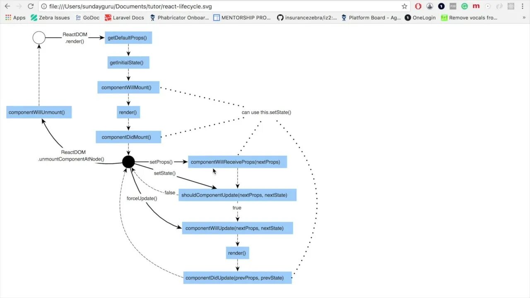Click the red m extension icon
Image resolution: width=530 pixels, height=298 pixels.
(x=476, y=6)
